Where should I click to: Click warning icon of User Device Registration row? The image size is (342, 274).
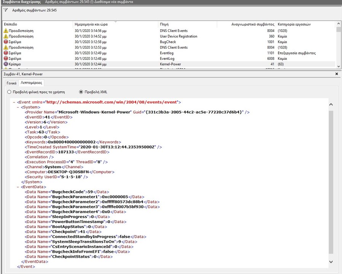(6, 37)
